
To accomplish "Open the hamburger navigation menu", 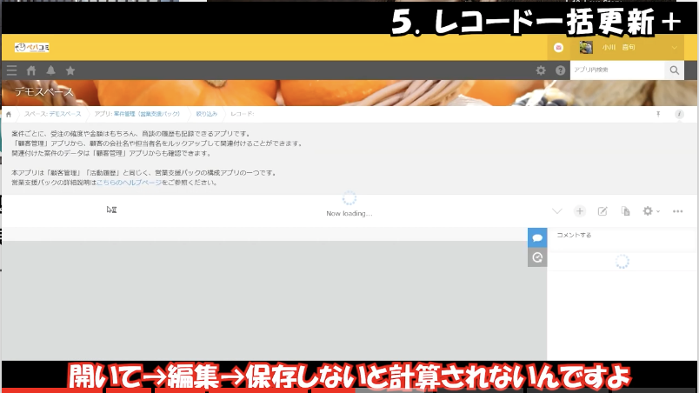I will coord(11,70).
